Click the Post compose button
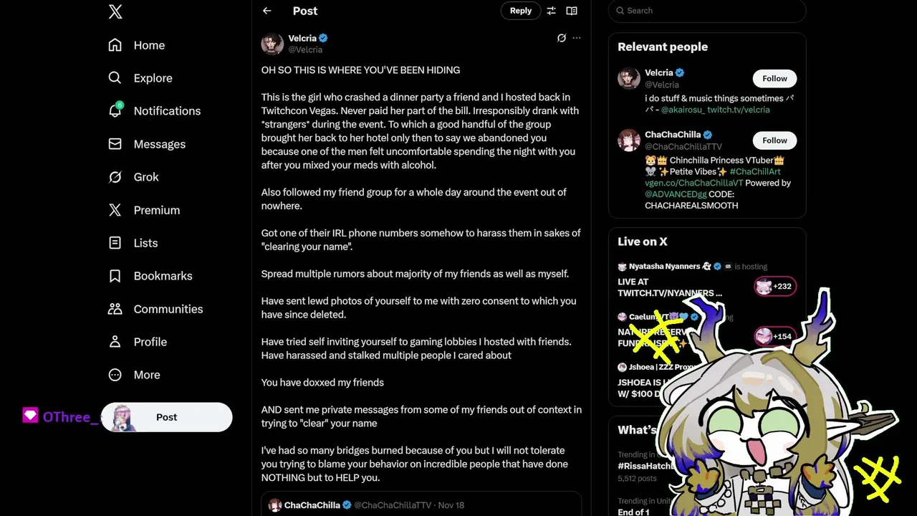This screenshot has width=917, height=516. click(x=167, y=417)
